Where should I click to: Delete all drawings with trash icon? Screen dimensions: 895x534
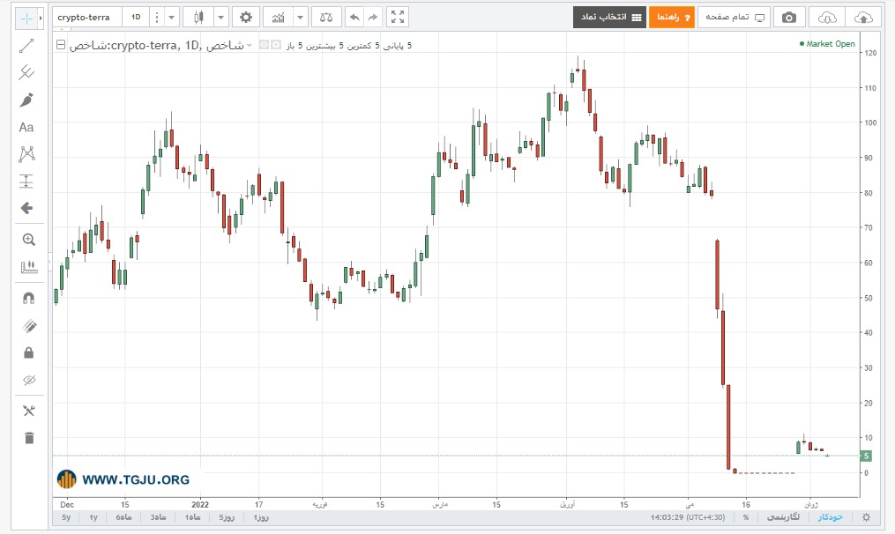(x=28, y=438)
